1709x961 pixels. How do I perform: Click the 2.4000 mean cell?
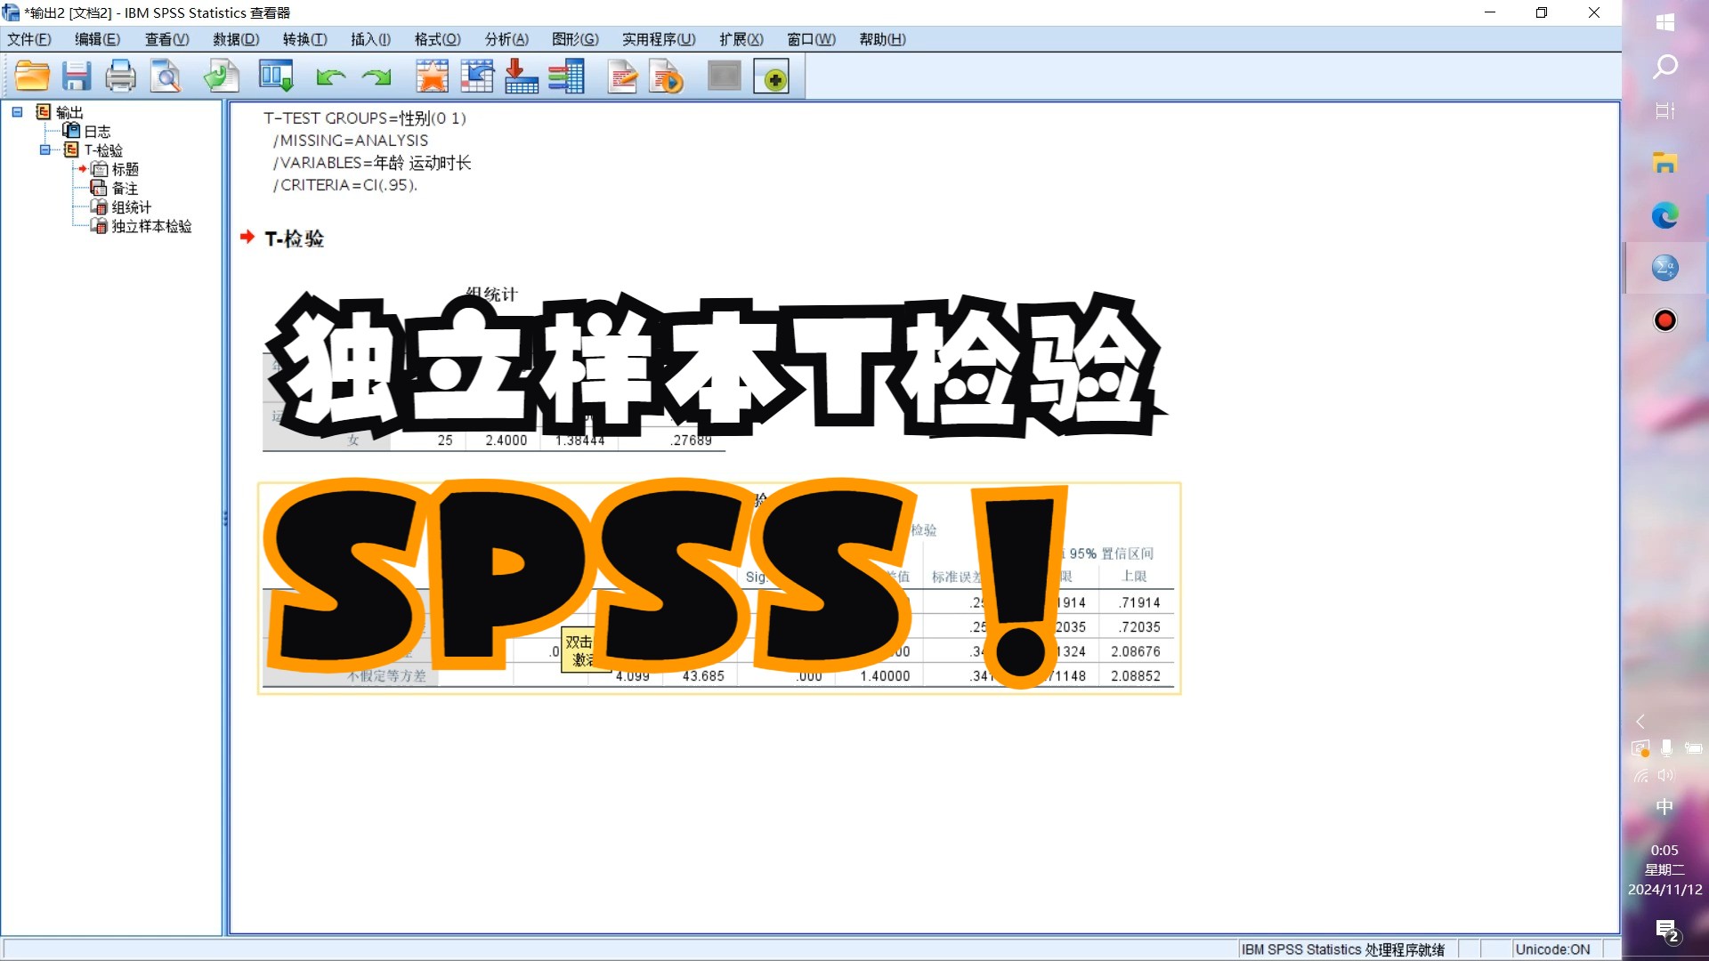point(506,440)
